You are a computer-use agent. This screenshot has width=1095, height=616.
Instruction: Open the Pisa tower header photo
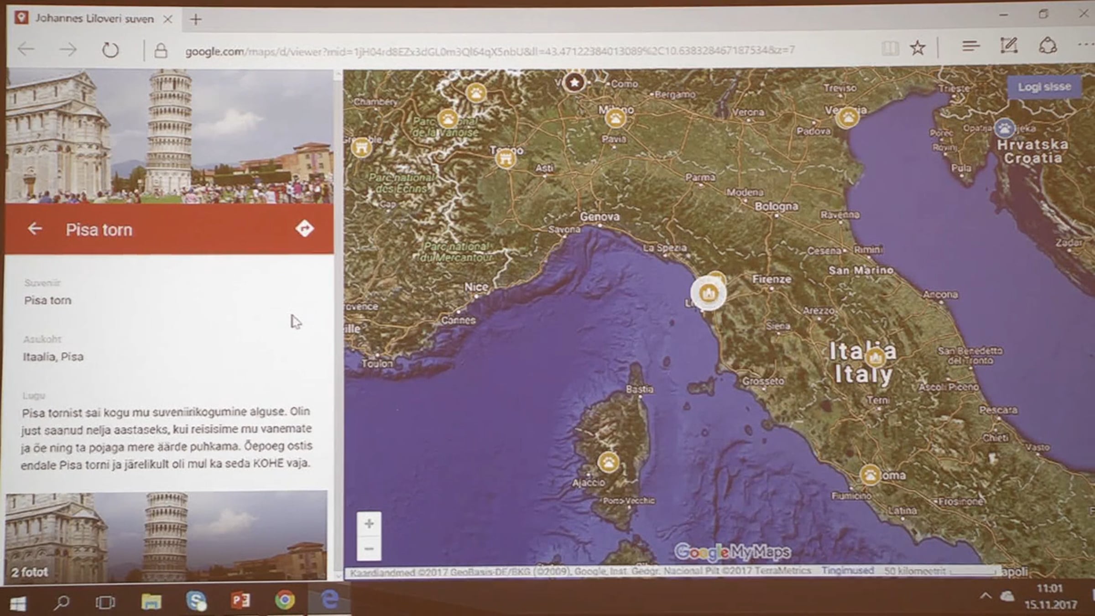[169, 136]
